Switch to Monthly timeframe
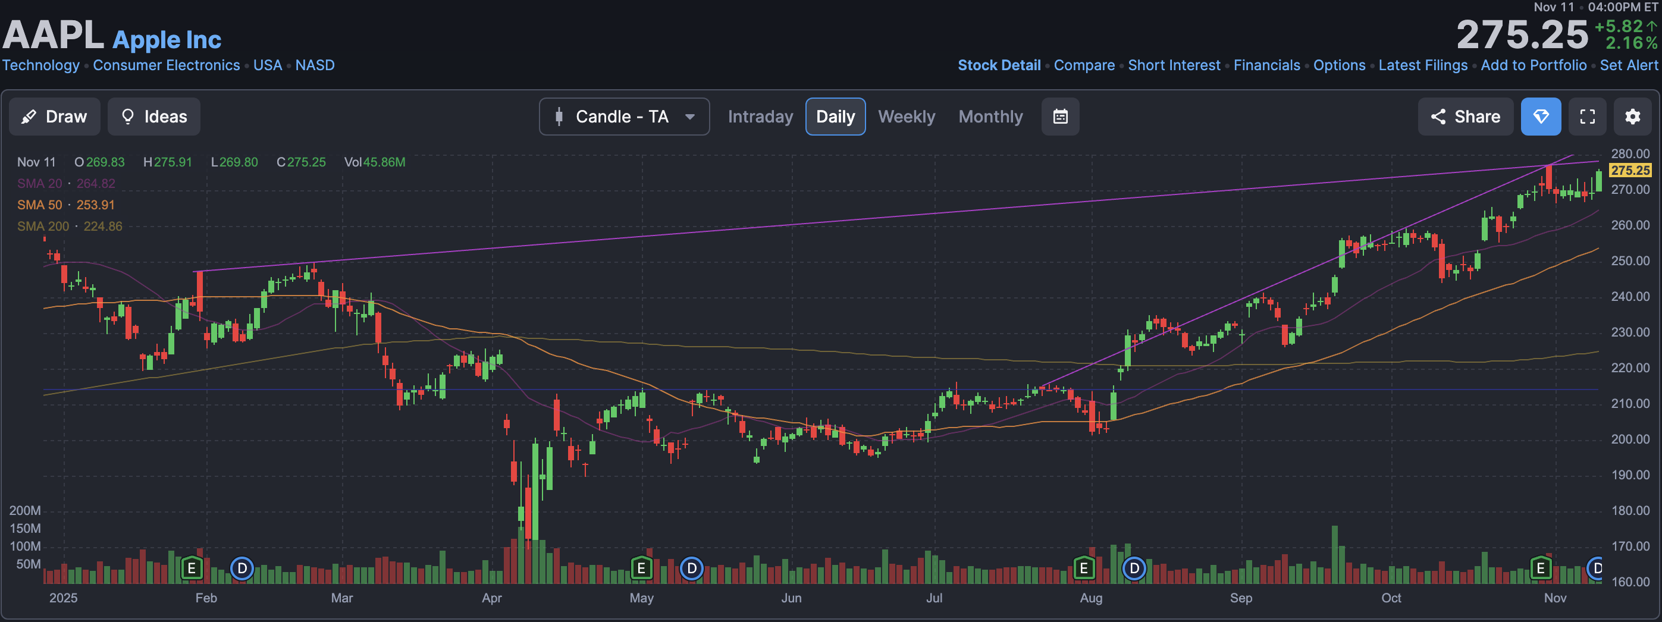This screenshot has width=1662, height=622. (990, 117)
